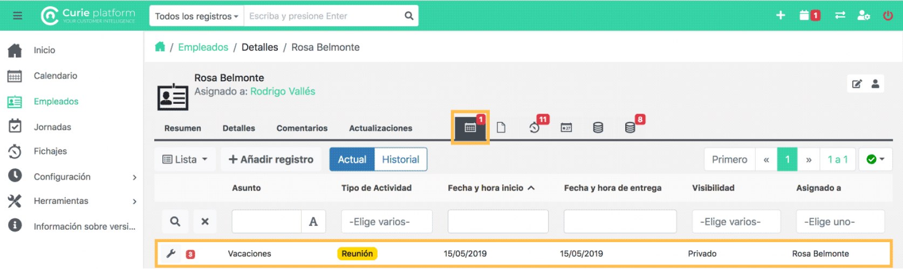Click the hamburger menu icon
The width and height of the screenshot is (903, 269).
point(17,16)
